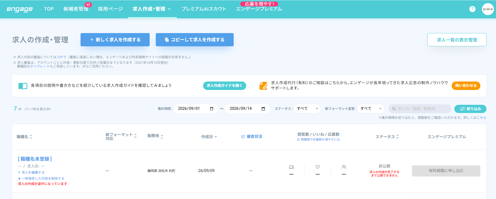Click the orange 問い合わせる button
Screen dimensions: 496x199
[x=466, y=86]
